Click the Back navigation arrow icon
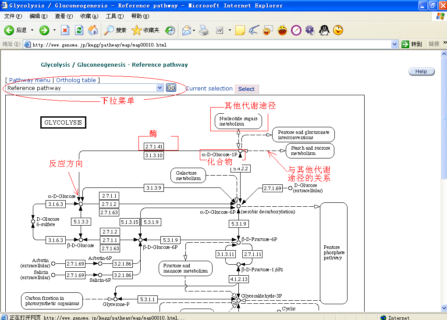Screen dimensions: 447x320 (9, 30)
